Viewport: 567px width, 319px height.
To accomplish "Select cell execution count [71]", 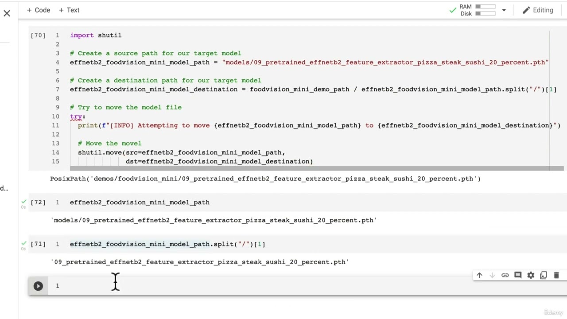I will (38, 244).
